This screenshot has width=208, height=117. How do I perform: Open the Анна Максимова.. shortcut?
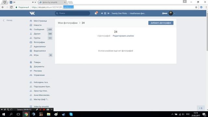point(42,95)
